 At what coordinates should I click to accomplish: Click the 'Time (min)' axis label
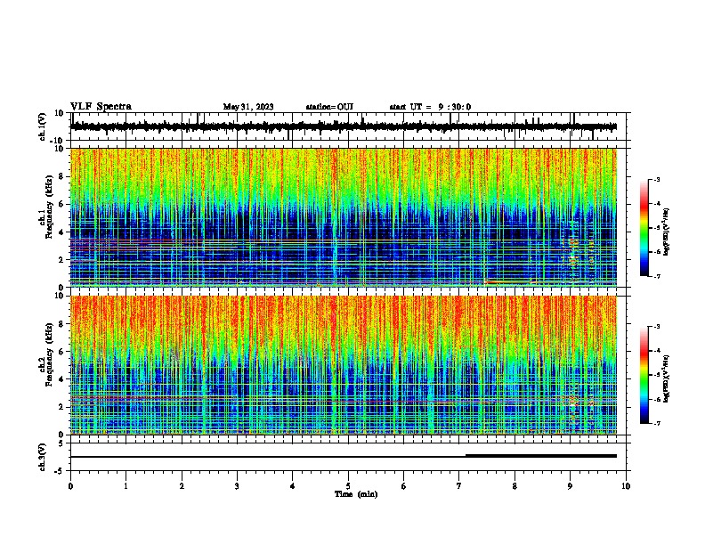[356, 494]
